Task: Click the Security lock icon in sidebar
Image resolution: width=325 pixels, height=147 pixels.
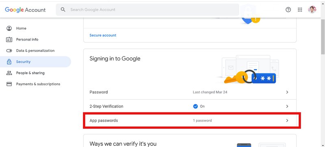Action: (9, 62)
